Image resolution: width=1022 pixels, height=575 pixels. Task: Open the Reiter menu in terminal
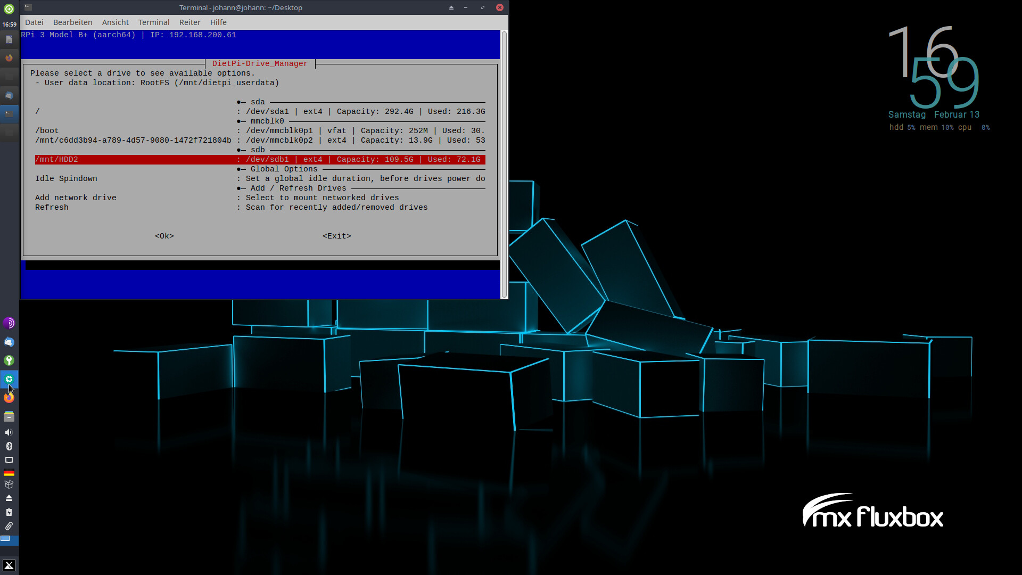click(x=189, y=22)
